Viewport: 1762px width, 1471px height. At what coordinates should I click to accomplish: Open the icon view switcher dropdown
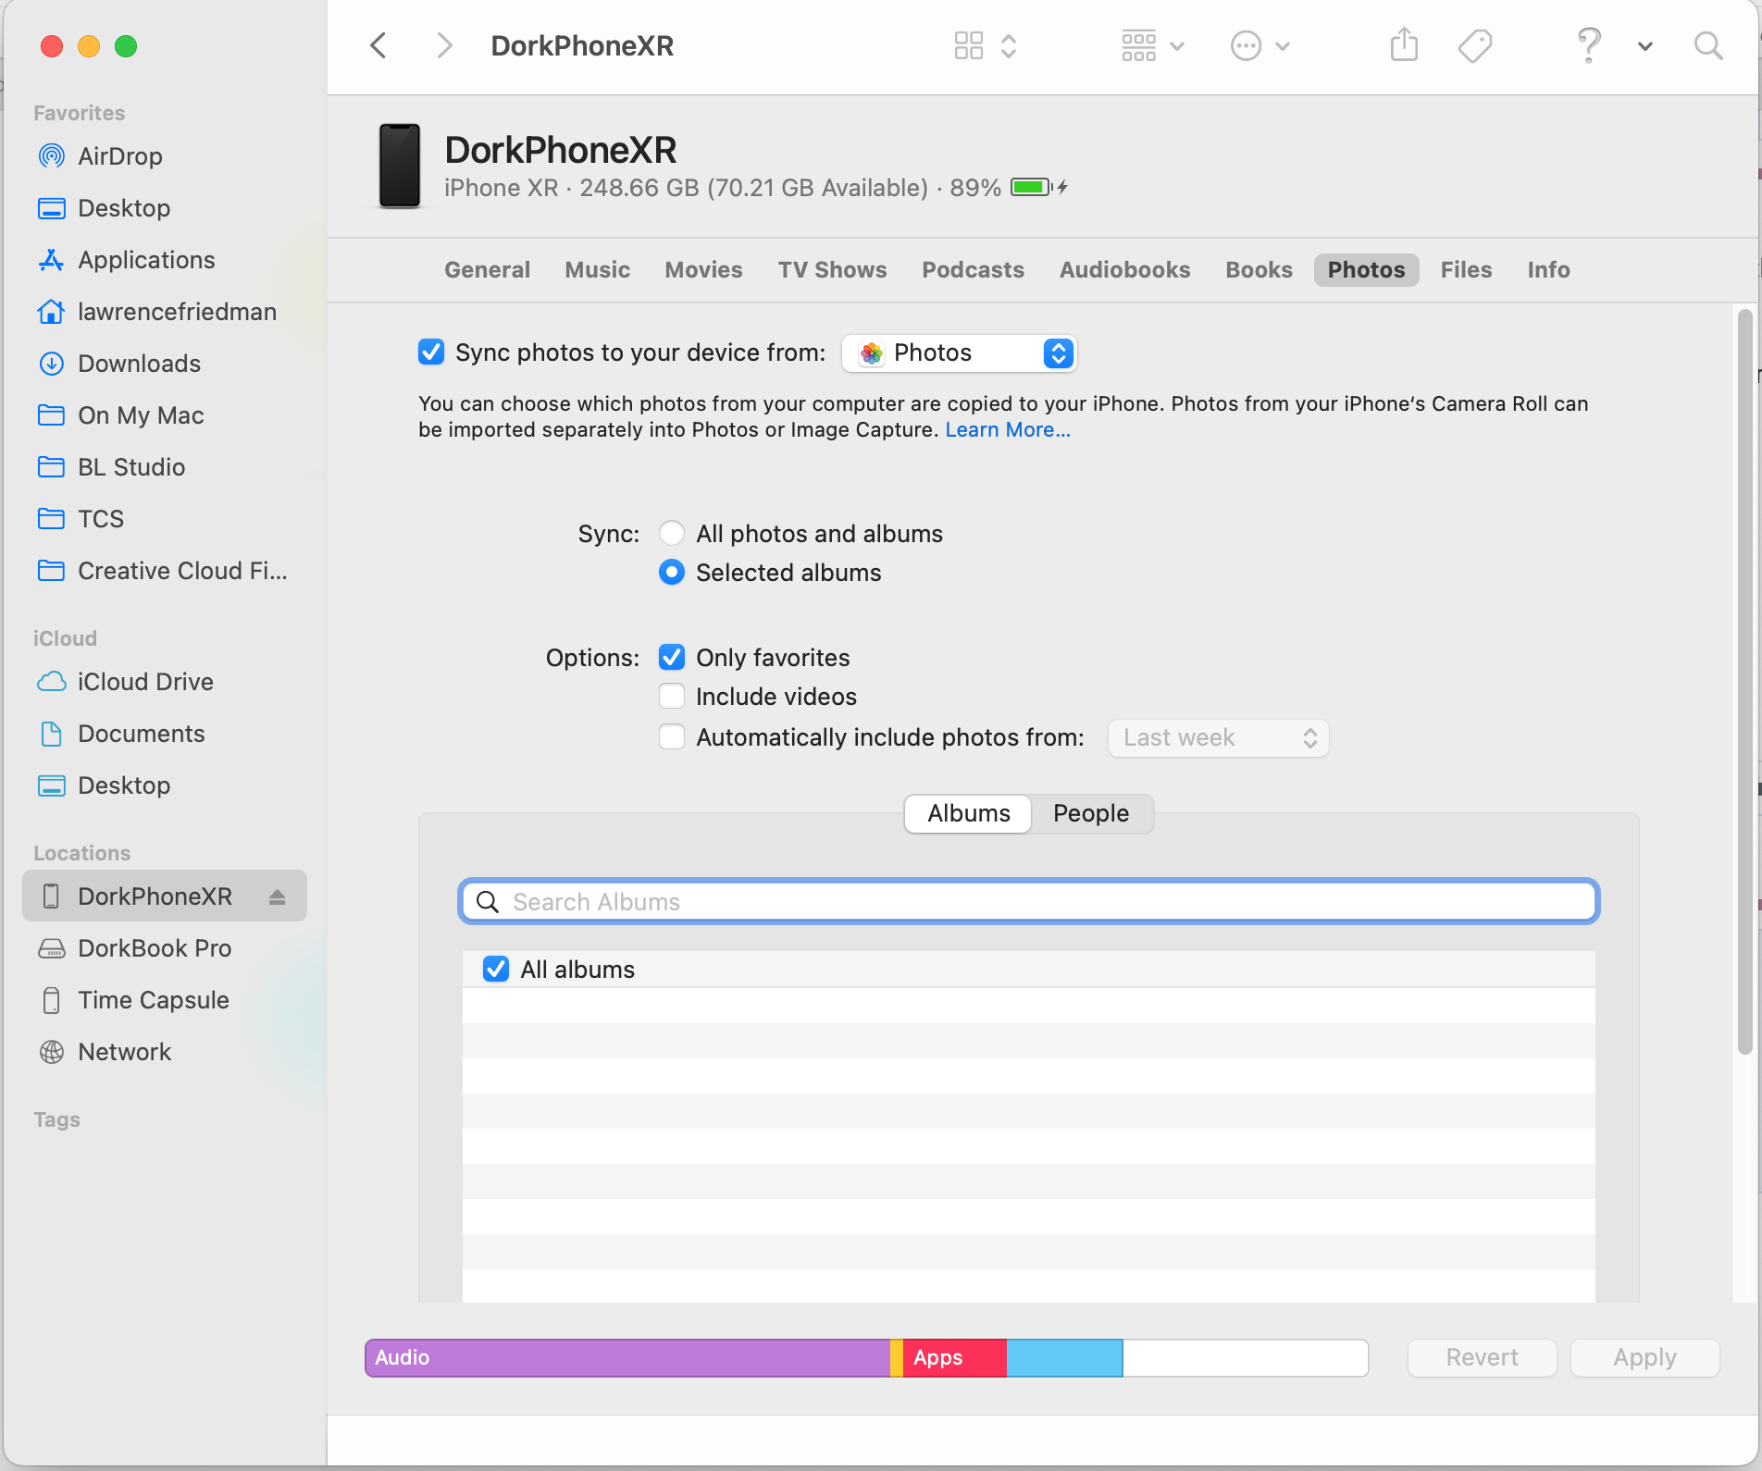tap(986, 45)
